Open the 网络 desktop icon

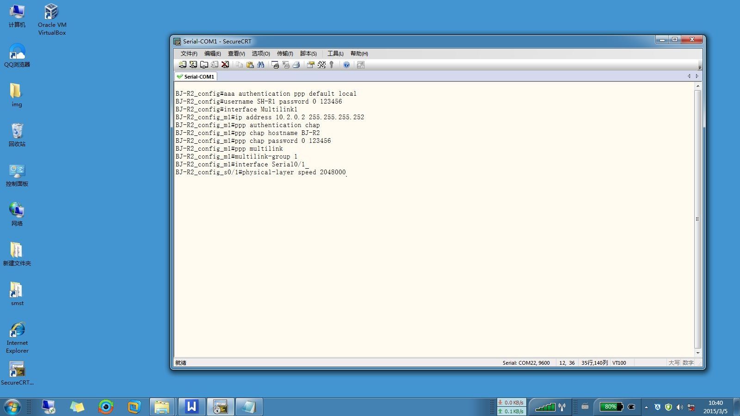point(17,214)
